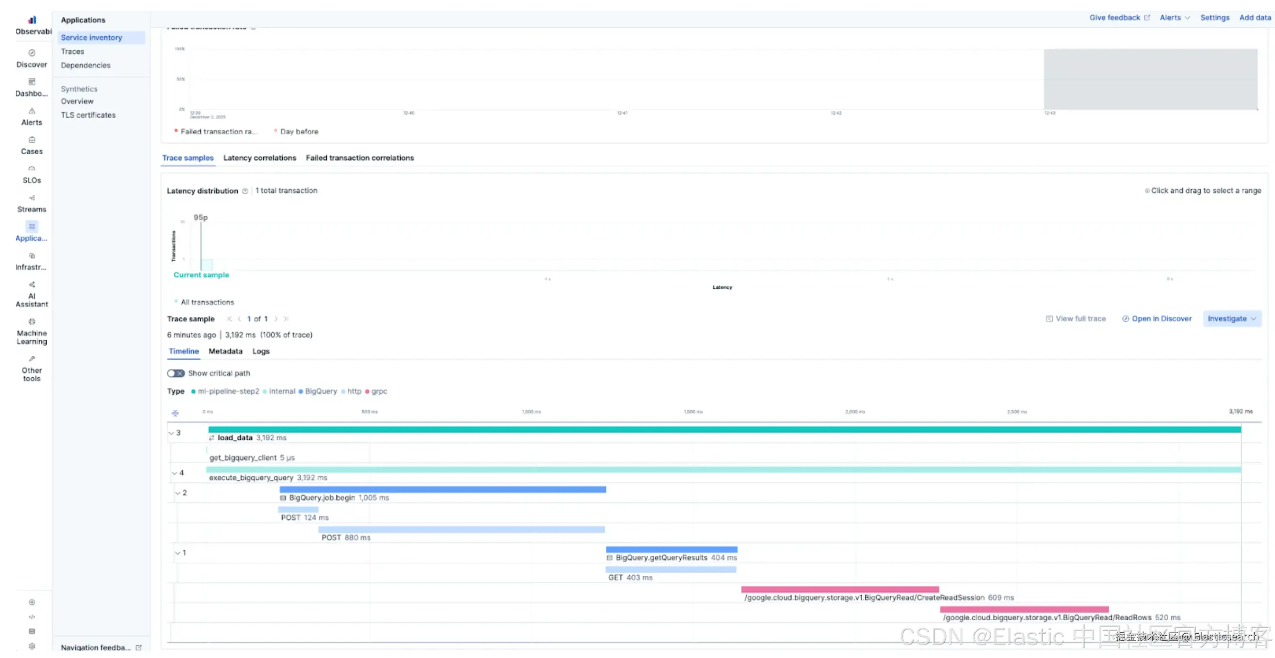This screenshot has height=658, width=1275.
Task: Click the Alerts sidebar icon
Action: [31, 111]
